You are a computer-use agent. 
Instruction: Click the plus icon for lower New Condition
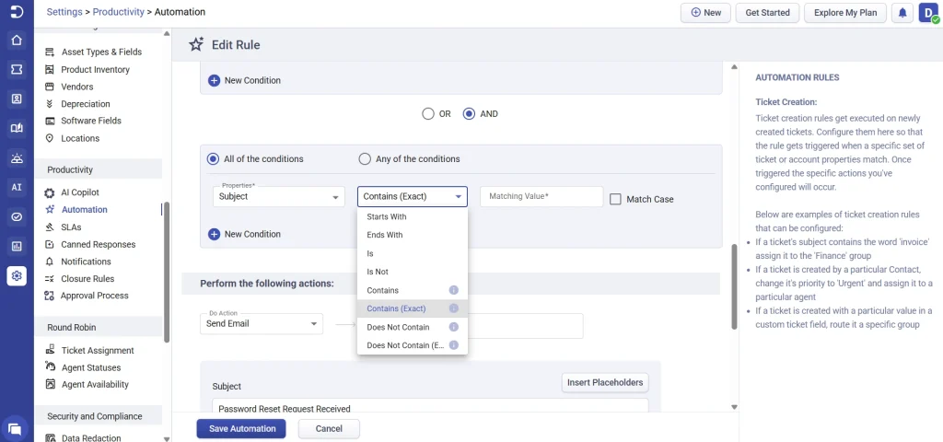click(214, 234)
